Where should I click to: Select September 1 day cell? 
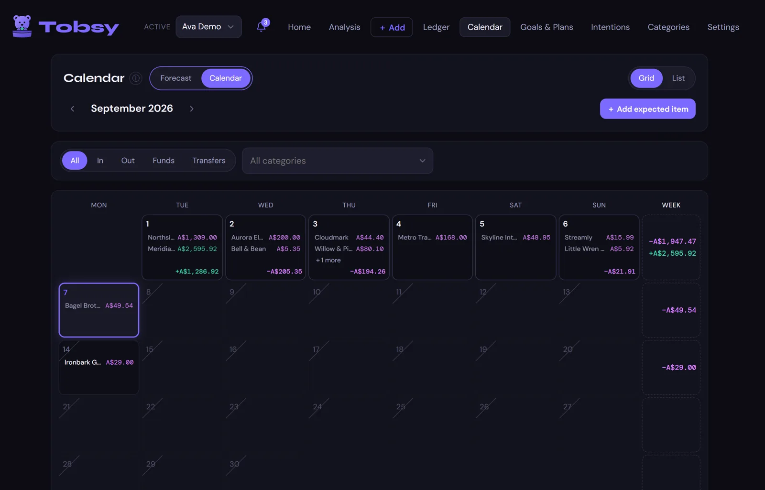click(x=182, y=247)
